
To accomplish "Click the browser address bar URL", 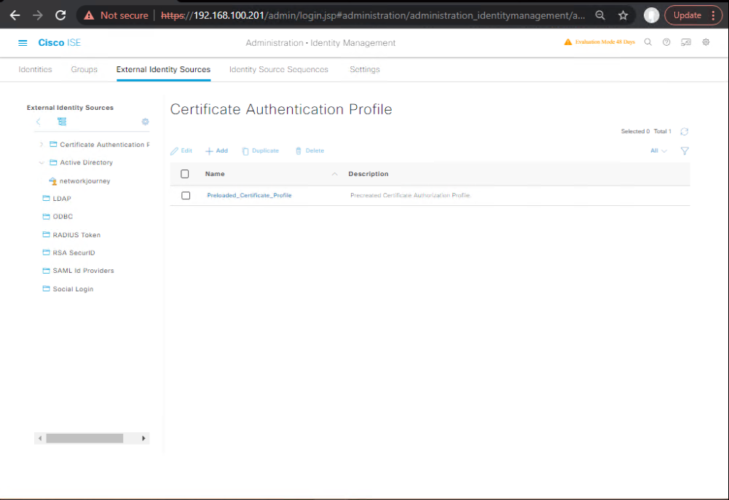I will pos(373,15).
